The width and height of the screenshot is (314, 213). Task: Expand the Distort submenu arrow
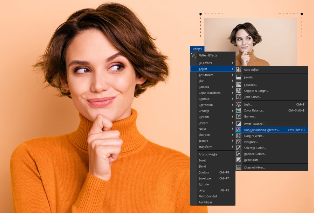(233, 123)
